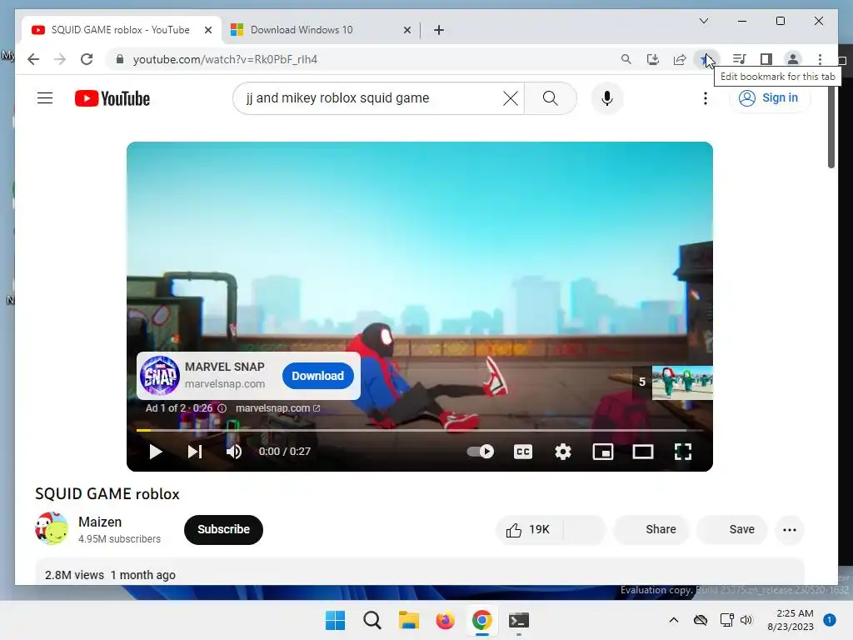View site information lock icon
This screenshot has height=640, width=853.
pos(120,59)
